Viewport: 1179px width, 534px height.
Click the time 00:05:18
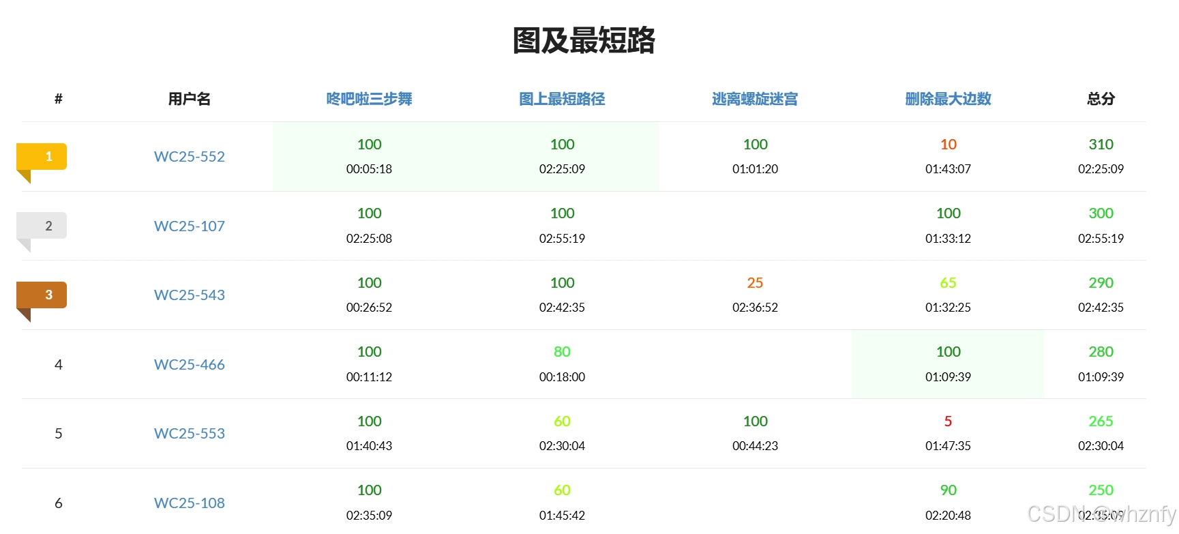coord(369,169)
